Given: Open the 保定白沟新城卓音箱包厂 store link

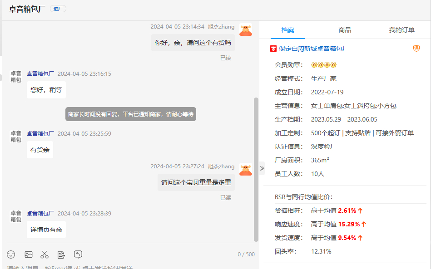Looking at the screenshot, I should pos(314,49).
